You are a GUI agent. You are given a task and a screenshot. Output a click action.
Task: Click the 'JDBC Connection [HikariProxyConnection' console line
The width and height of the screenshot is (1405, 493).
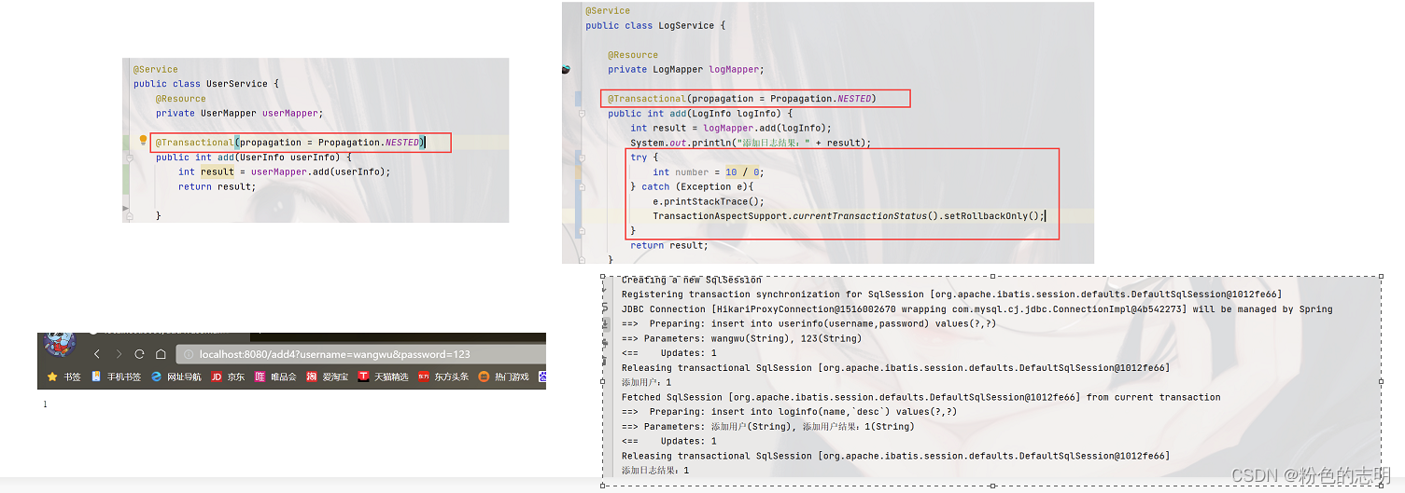pyautogui.click(x=977, y=309)
